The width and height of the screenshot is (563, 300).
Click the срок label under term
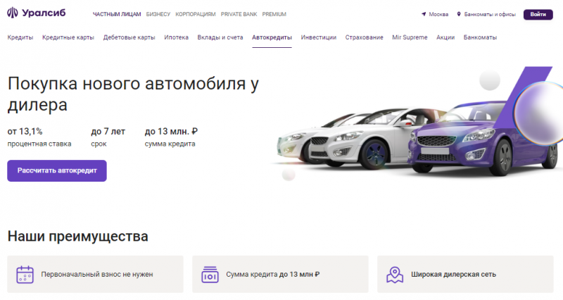pos(99,144)
